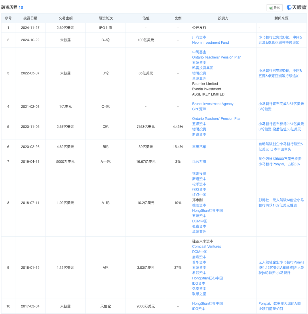This screenshot has height=314, width=308.
Task: Open Brunei Investment Agency link
Action: [213, 104]
